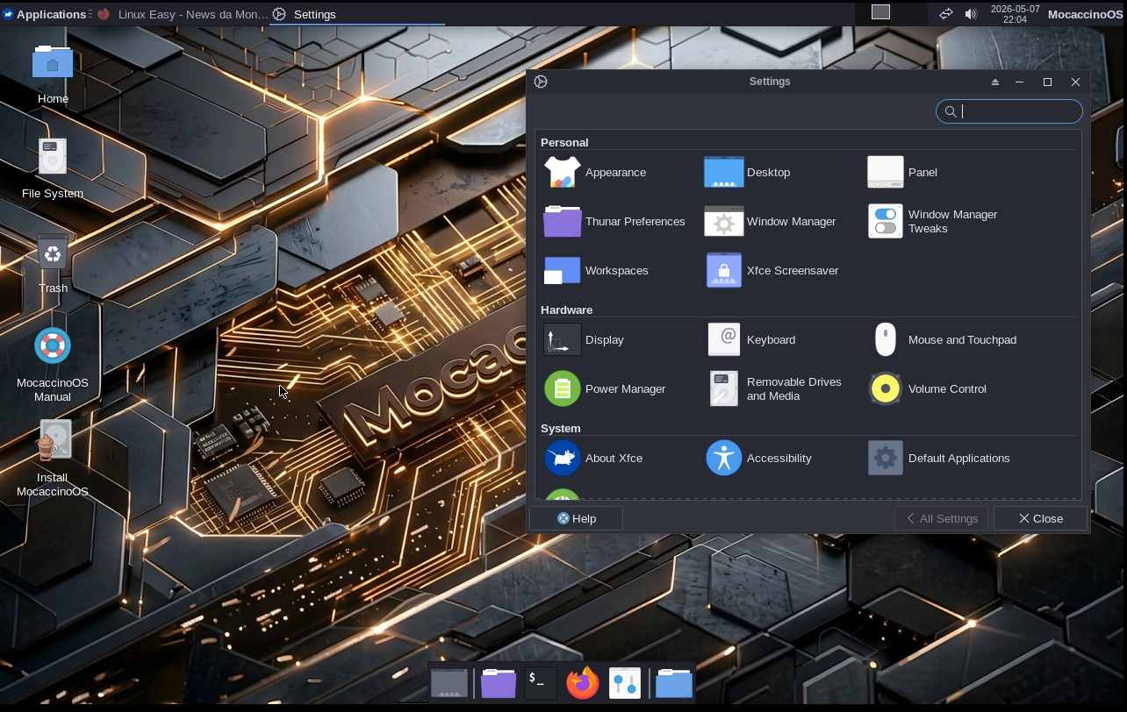Click the Close button in Settings footer
This screenshot has height=712, width=1127.
tap(1040, 518)
